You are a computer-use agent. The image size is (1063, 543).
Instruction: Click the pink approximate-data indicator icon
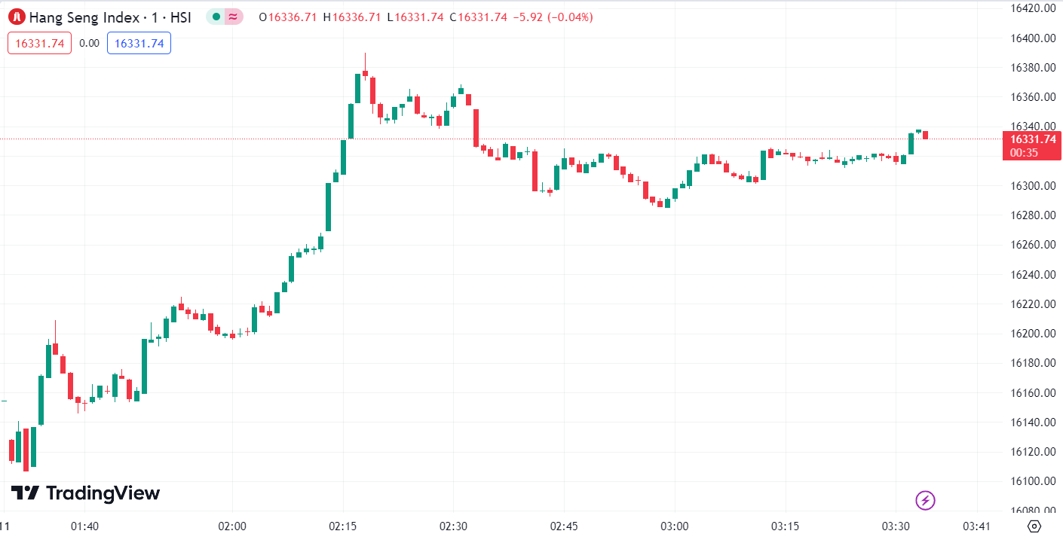234,17
